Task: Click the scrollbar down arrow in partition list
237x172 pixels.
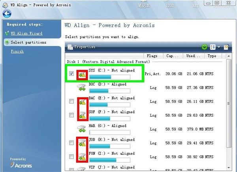Action: 229,168
